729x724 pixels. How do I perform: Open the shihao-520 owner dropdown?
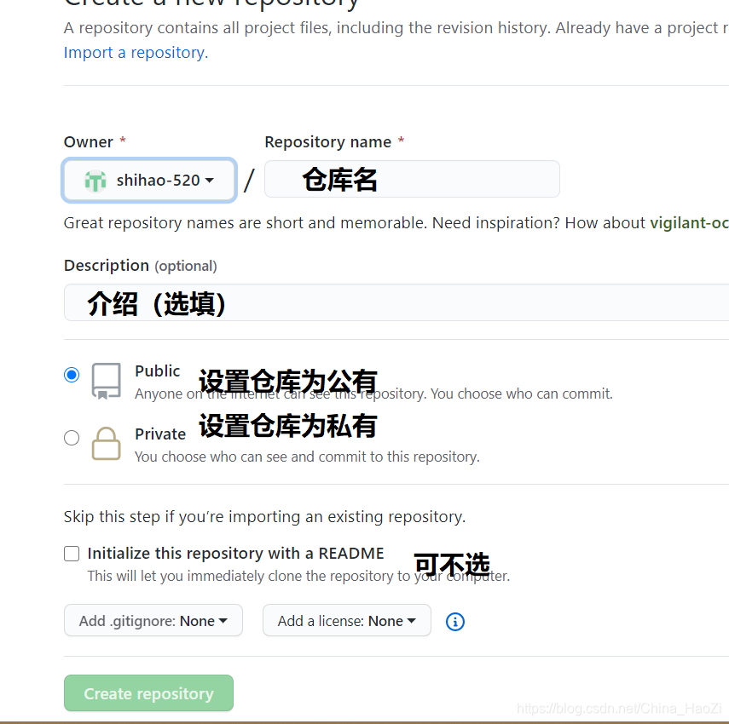pyautogui.click(x=149, y=180)
